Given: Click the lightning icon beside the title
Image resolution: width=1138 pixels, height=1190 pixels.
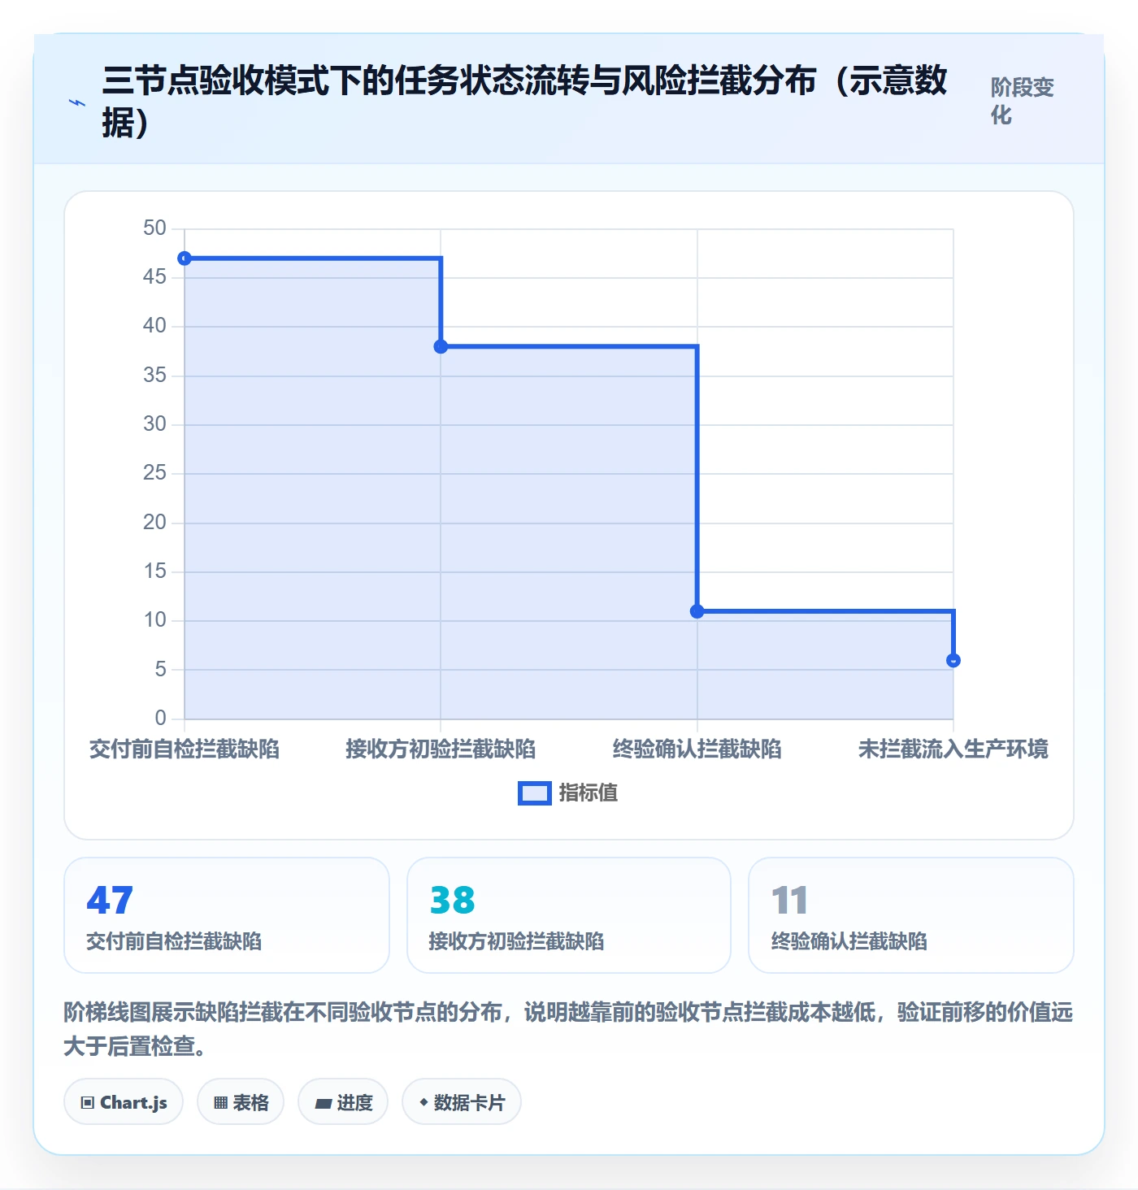Looking at the screenshot, I should [x=76, y=102].
